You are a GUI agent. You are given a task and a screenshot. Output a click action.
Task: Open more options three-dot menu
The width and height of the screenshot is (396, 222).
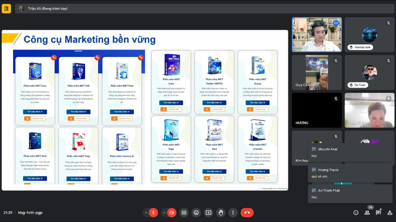[x=233, y=213]
